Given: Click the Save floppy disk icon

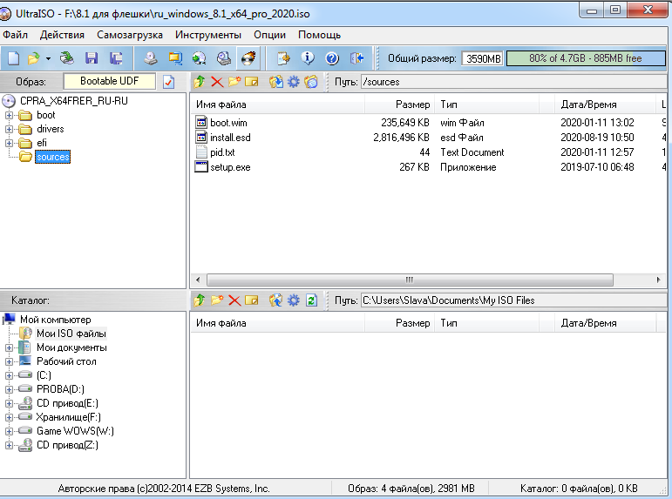Looking at the screenshot, I should point(92,58).
